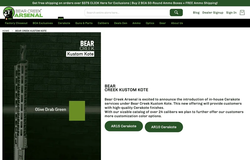The height and width of the screenshot is (160, 250).
Task: Click the Bear Creek Arsenal logo
Action: point(23,12)
